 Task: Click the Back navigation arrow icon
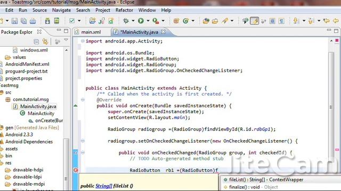pyautogui.click(x=336, y=21)
